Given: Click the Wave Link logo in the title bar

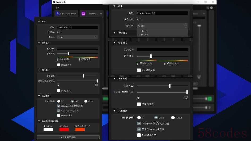Looking at the screenshot, I should [54, 2].
